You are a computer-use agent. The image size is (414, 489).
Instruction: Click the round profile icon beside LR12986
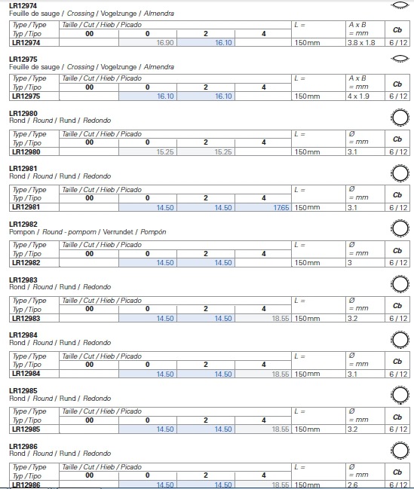tap(400, 451)
